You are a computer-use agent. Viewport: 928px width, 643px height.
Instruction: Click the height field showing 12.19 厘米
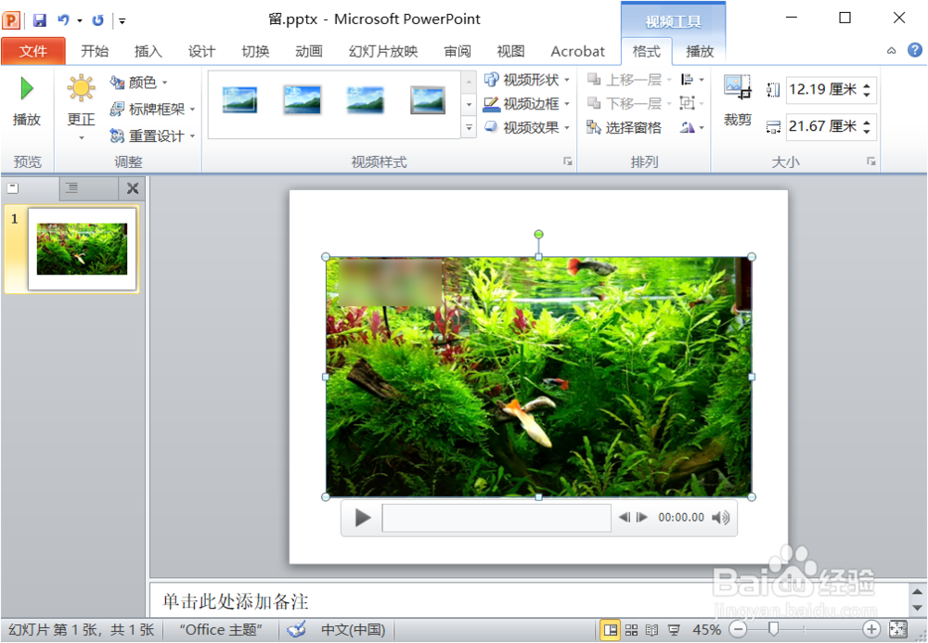(x=823, y=90)
